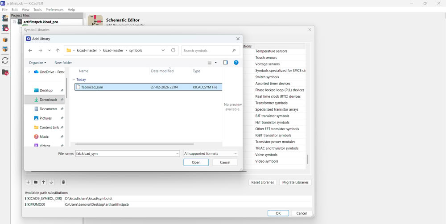Viewport: 446px width, 224px height.
Task: Open the Organize dropdown menu
Action: (x=37, y=62)
